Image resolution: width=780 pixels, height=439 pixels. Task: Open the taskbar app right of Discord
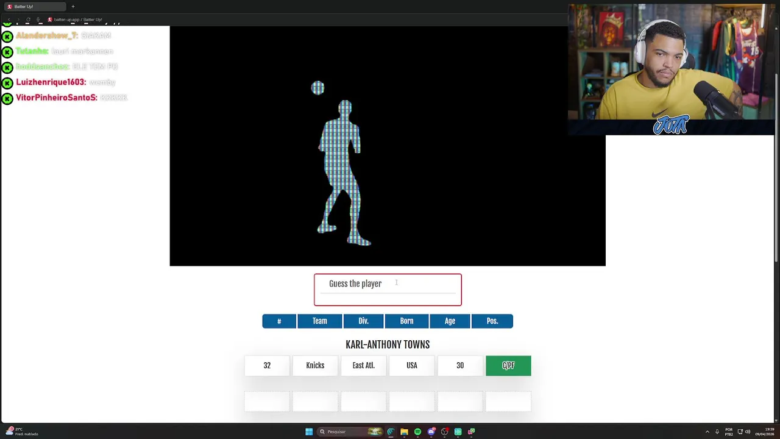(444, 432)
